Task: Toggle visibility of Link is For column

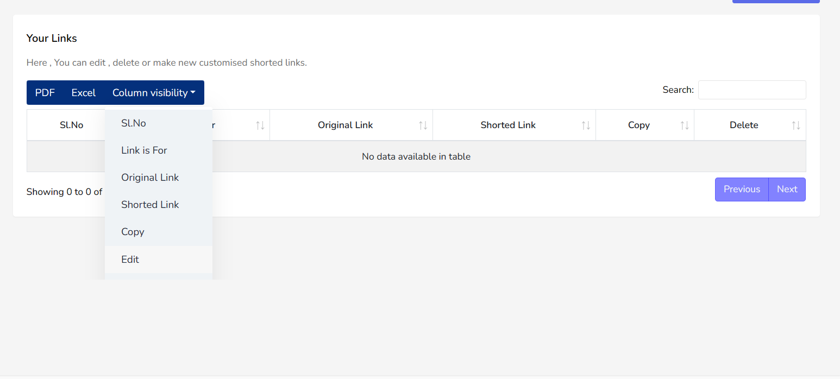Action: point(143,150)
